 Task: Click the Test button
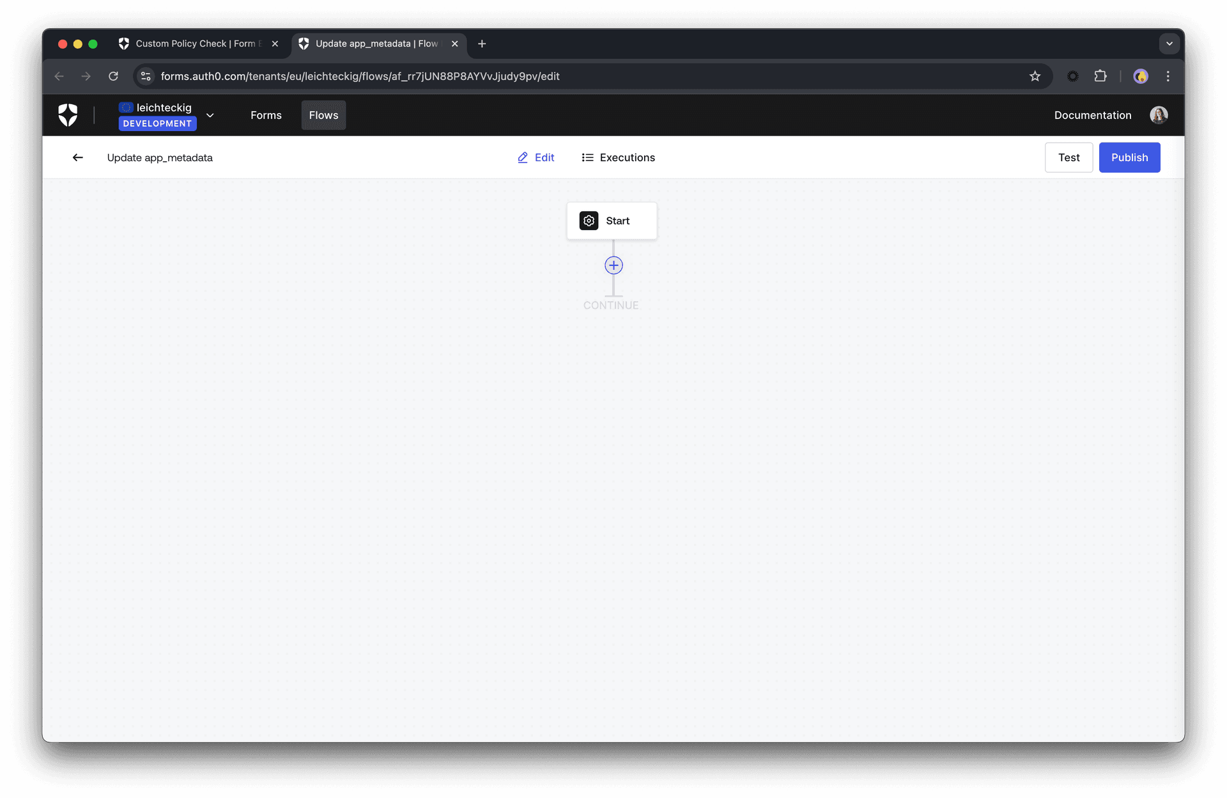1069,157
